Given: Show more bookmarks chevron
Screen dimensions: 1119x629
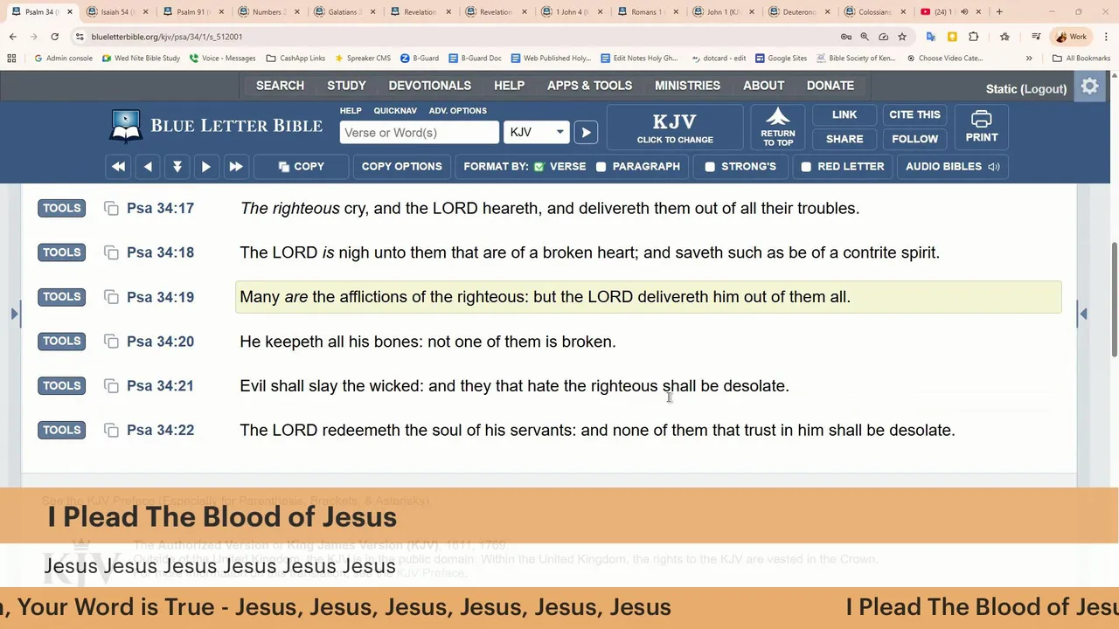Looking at the screenshot, I should [x=1029, y=59].
